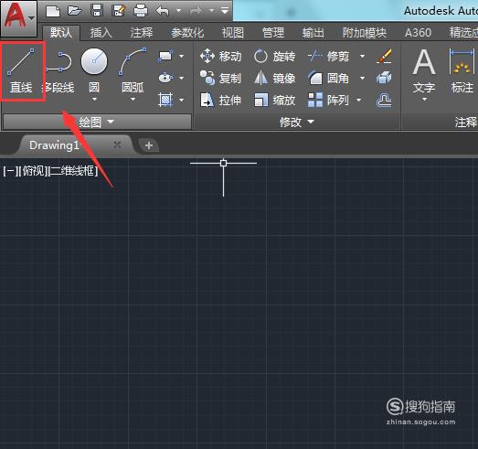Click the Save As icon
Screen dimensions: 478x449
tap(119, 11)
